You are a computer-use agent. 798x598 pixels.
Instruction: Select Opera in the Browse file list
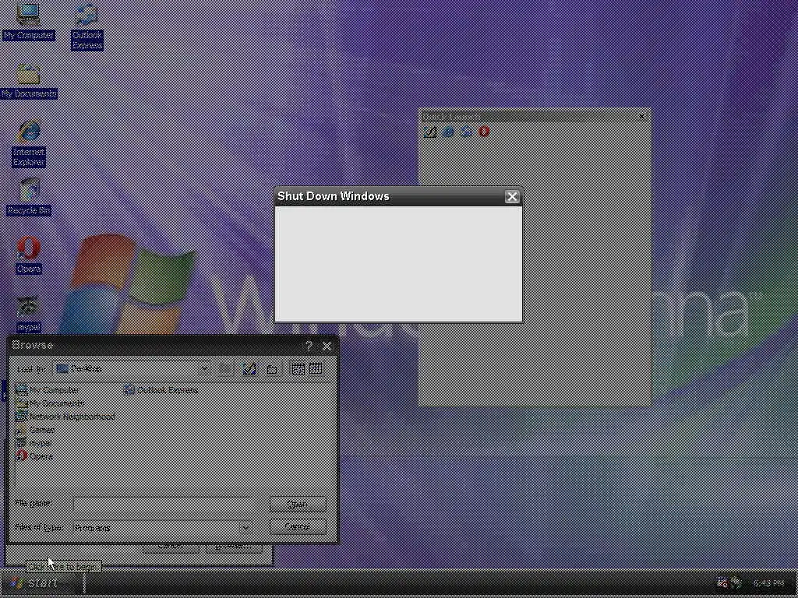(x=34, y=456)
